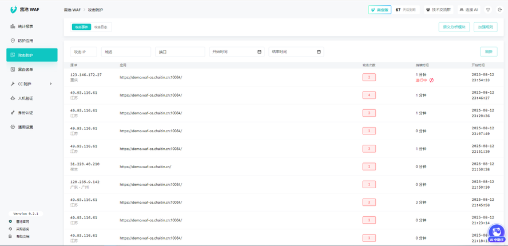Open the 语义分析模块 button
The width and height of the screenshot is (508, 246).
454,27
